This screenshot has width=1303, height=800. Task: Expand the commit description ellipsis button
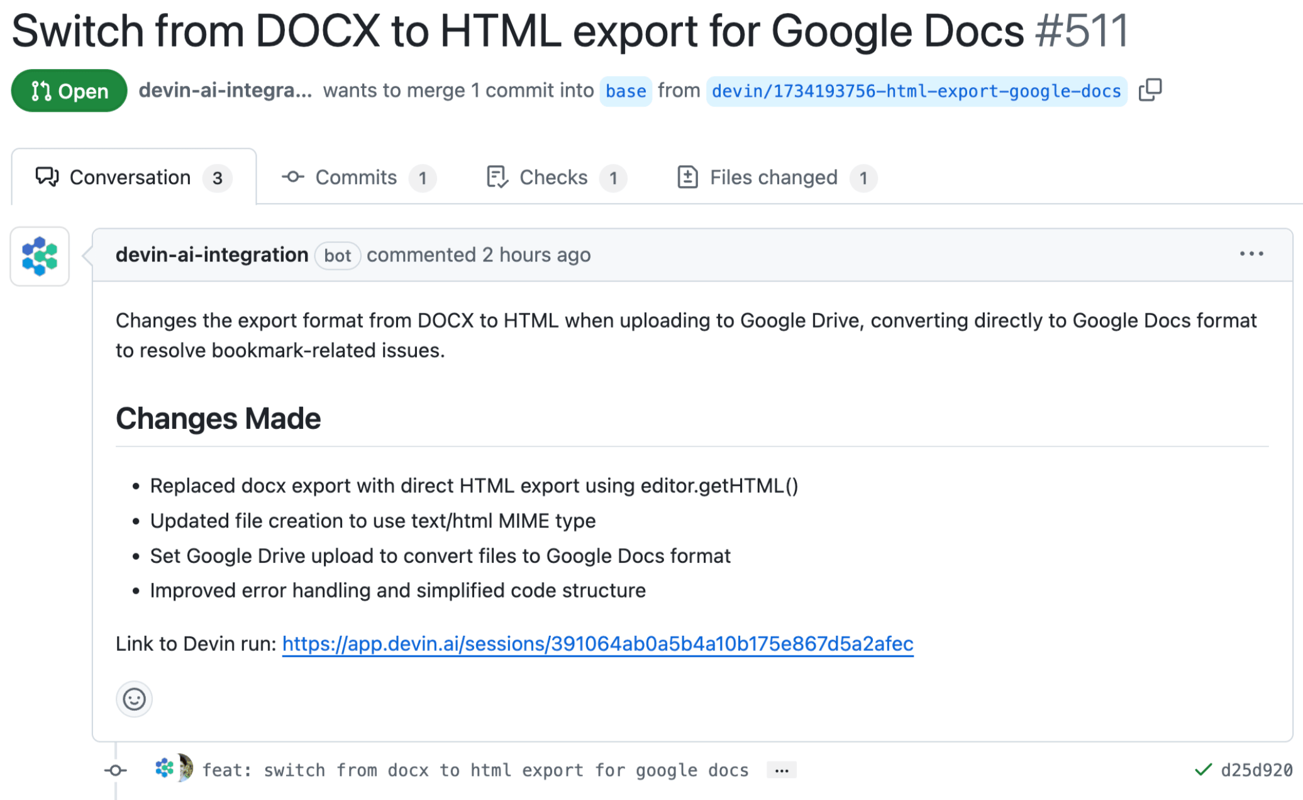pos(782,770)
